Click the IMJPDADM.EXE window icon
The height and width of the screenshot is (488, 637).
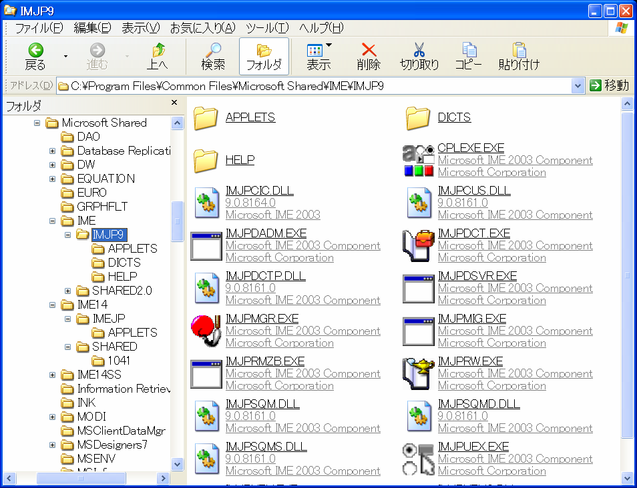pyautogui.click(x=206, y=246)
